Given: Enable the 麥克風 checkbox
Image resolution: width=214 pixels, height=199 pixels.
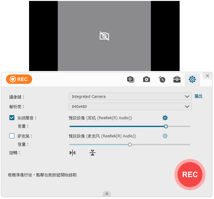Looking at the screenshot, I should pyautogui.click(x=12, y=136).
